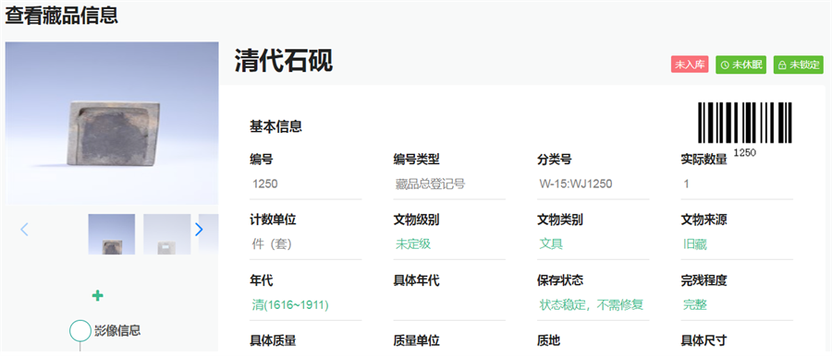Image resolution: width=832 pixels, height=356 pixels.
Task: Open the 保存状态 dropdown 状态稳定，不需修复
Action: (593, 305)
